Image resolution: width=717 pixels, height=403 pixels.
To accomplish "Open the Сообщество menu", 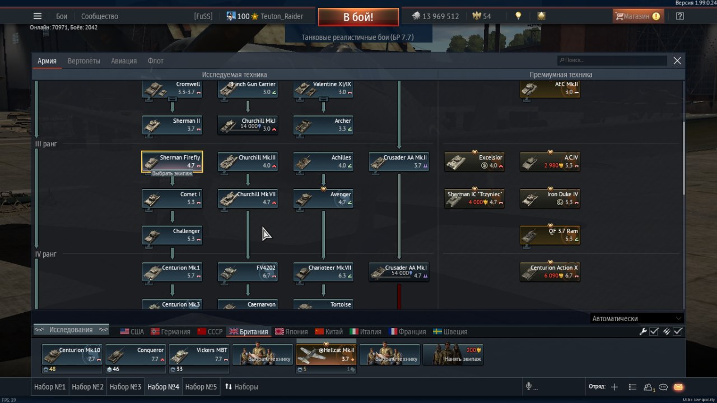I will (100, 16).
